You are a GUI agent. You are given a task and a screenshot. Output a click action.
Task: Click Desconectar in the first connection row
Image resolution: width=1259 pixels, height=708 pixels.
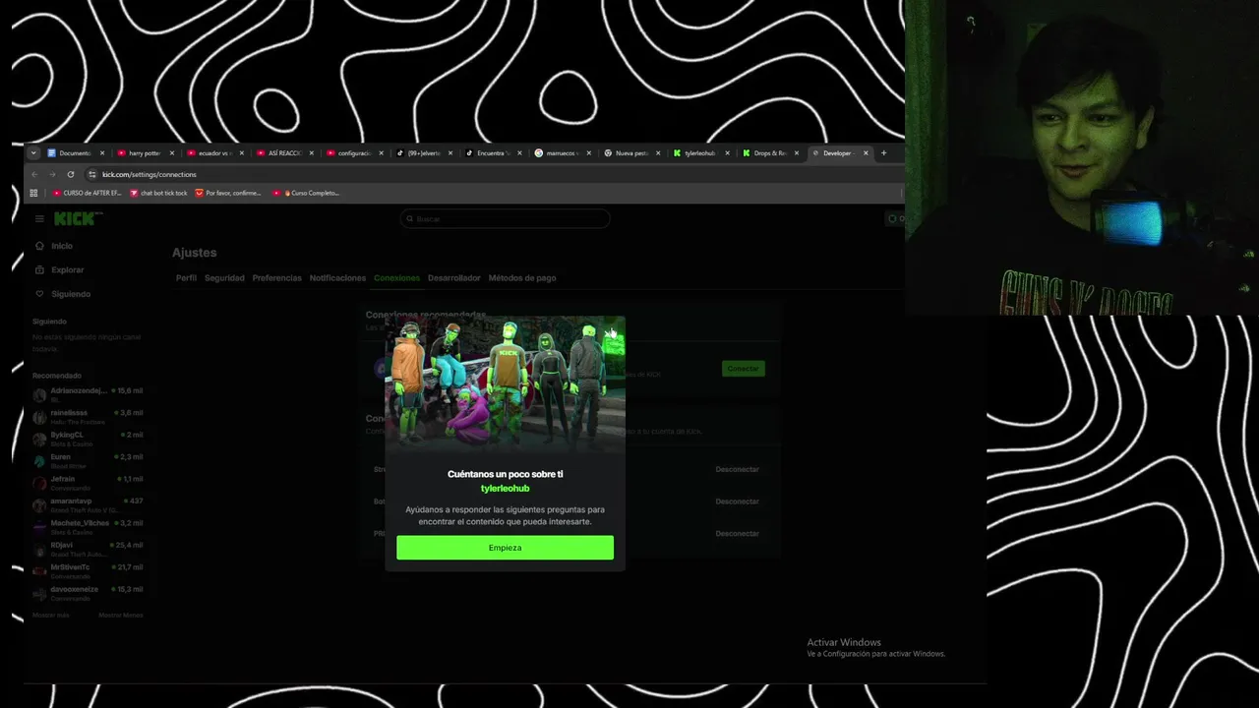(737, 470)
